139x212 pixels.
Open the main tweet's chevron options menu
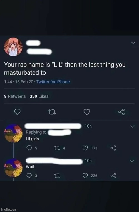tap(133, 43)
